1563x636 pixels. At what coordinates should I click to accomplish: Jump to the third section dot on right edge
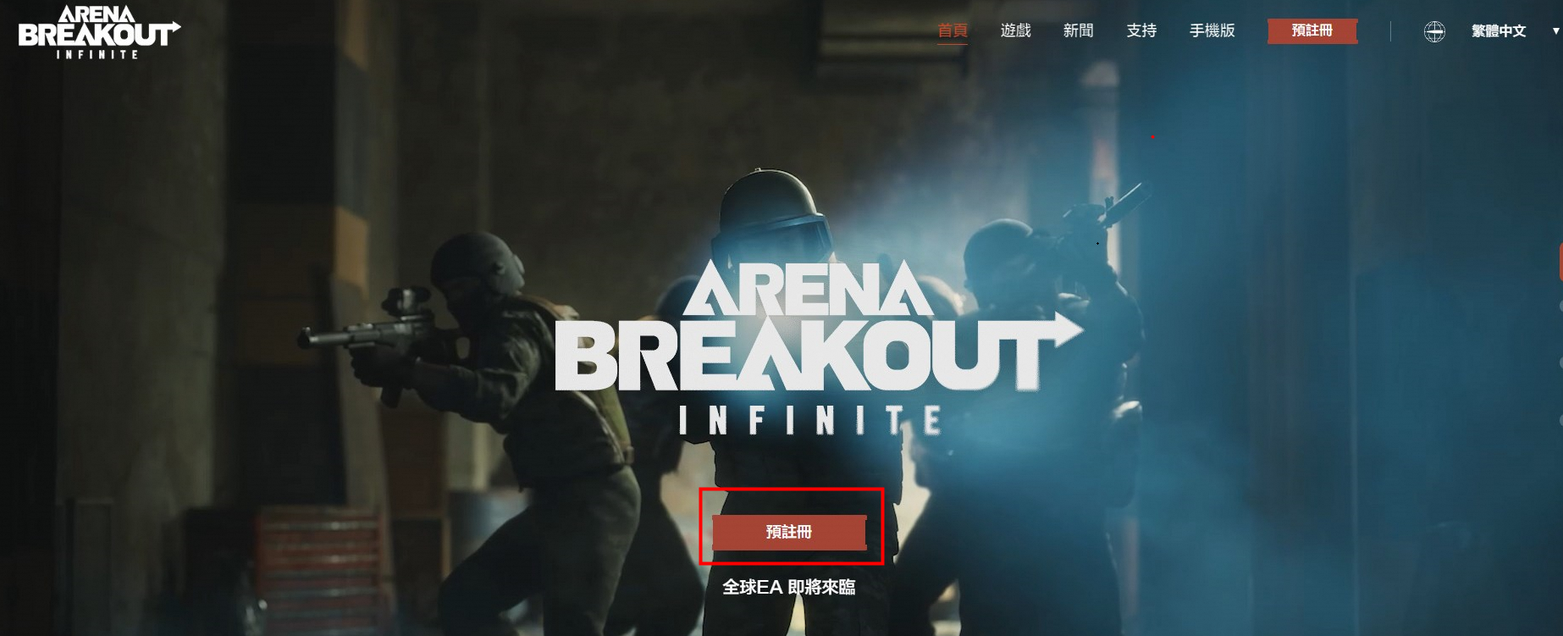coord(1560,362)
